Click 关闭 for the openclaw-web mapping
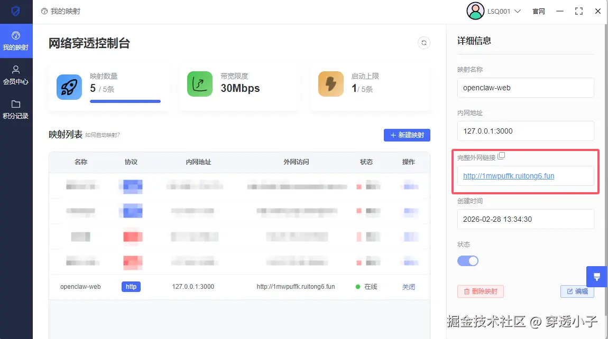Screen dimensions: 608x339 [x=408, y=287]
